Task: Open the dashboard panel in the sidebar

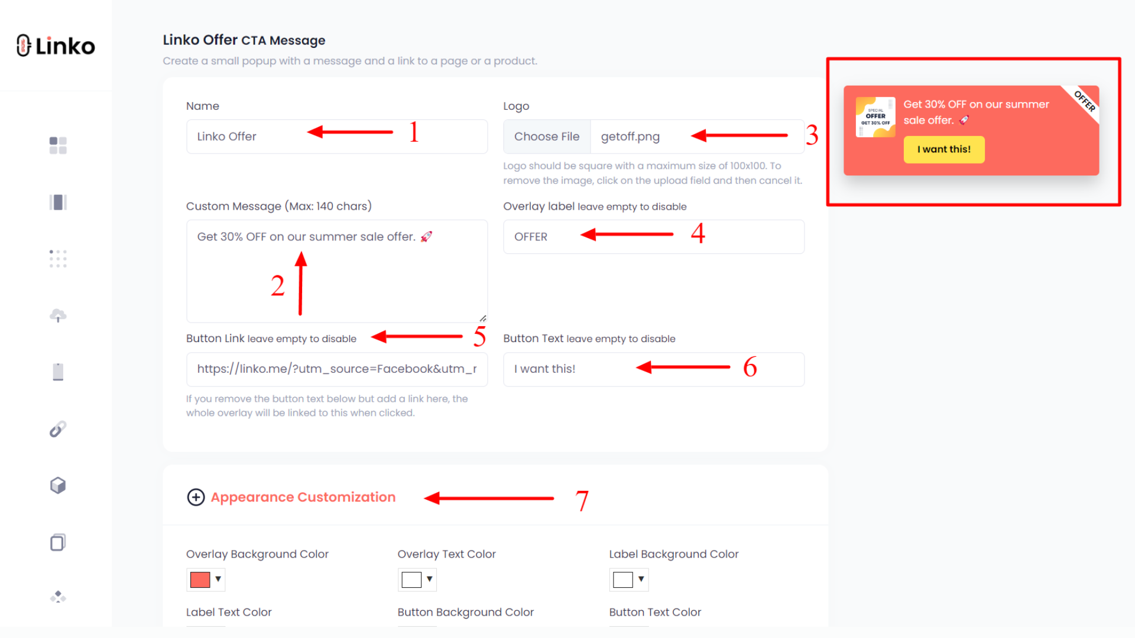Action: (57, 145)
